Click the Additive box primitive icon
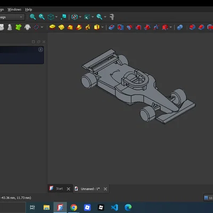 pos(97,27)
